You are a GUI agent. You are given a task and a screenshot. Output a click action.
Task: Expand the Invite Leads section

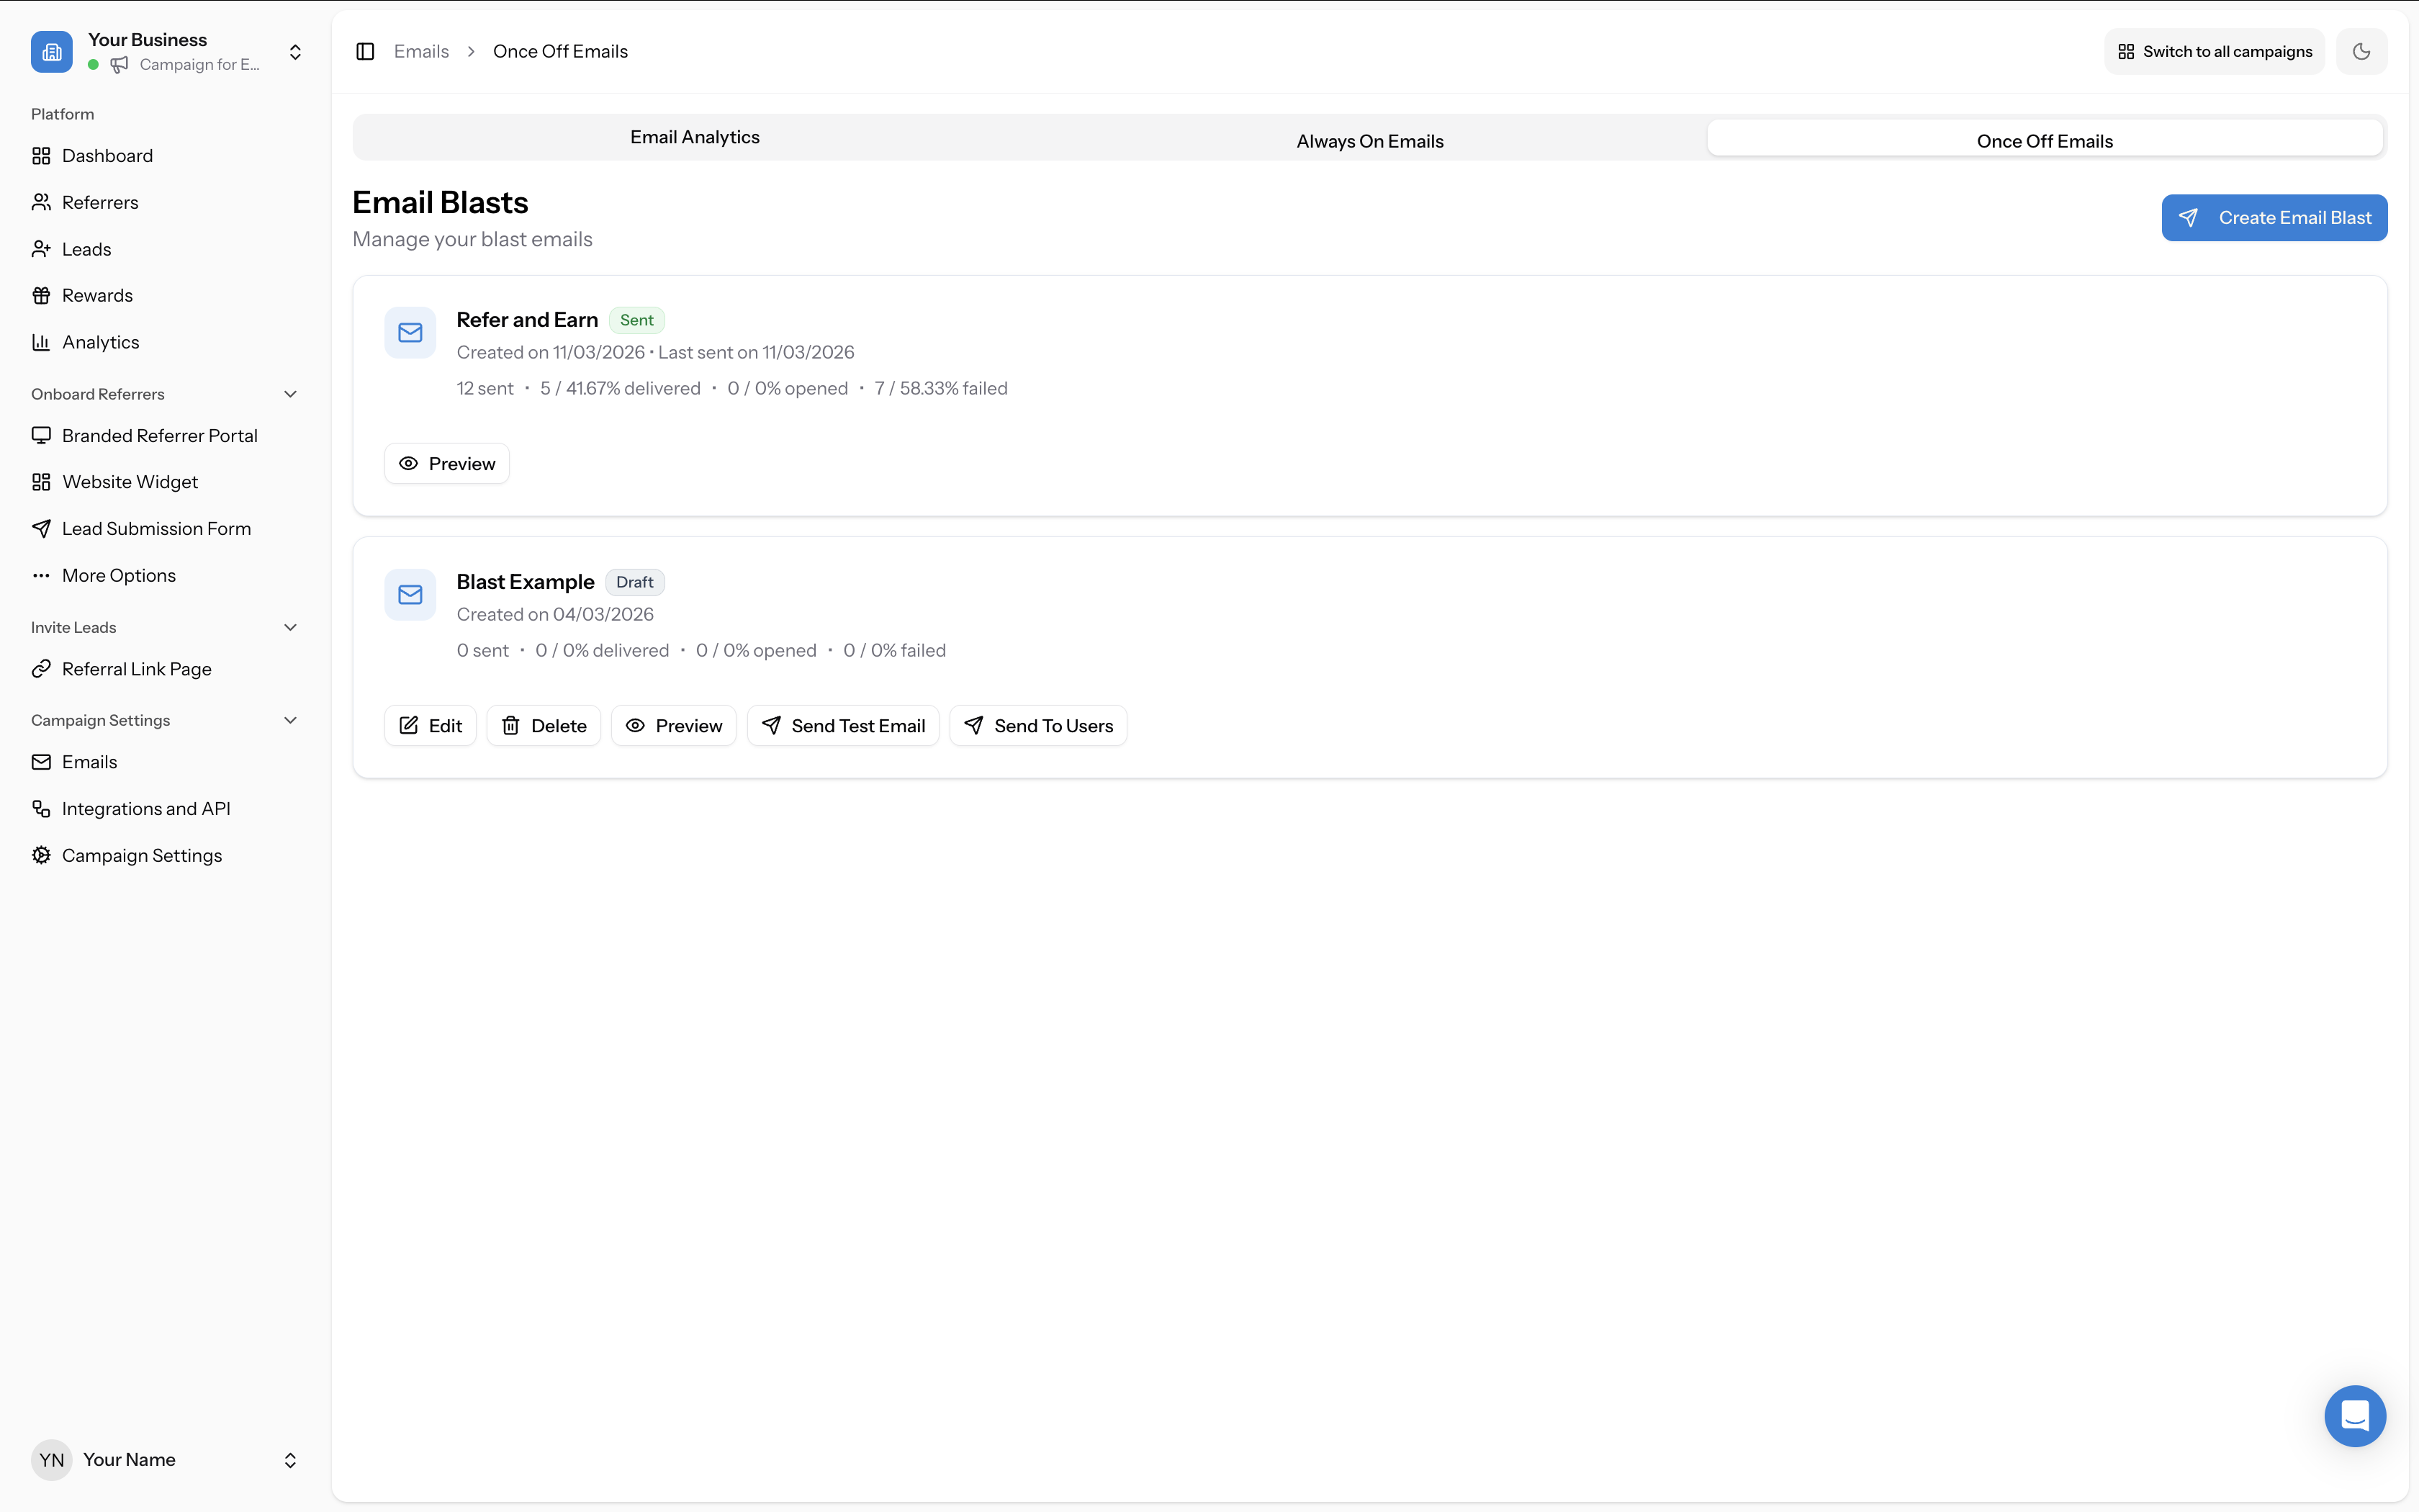coord(290,627)
